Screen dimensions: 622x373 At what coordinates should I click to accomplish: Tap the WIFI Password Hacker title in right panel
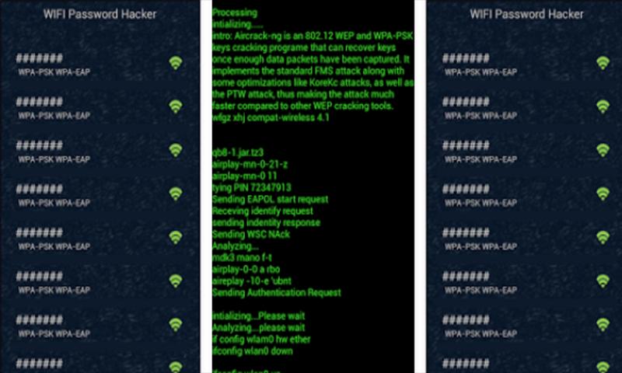(x=526, y=14)
